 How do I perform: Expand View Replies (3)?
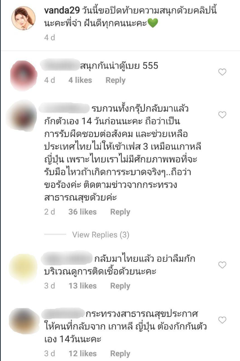(x=101, y=235)
